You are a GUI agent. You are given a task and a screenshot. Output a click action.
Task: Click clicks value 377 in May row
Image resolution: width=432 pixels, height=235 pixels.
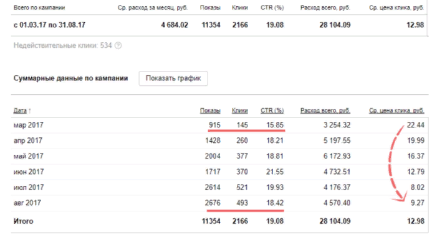[242, 156]
